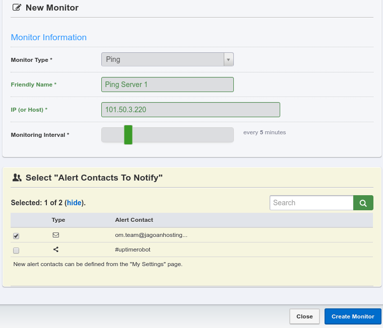Screen dimensions: 383x328
Task: Click the Monitoring Interval slider track
Action: (x=167, y=135)
